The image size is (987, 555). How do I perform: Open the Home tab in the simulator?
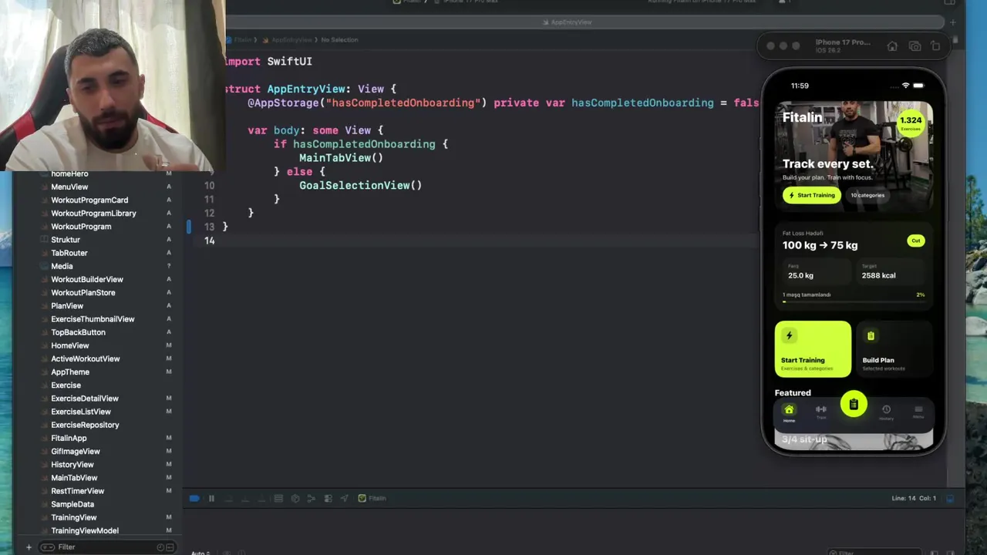coord(789,413)
